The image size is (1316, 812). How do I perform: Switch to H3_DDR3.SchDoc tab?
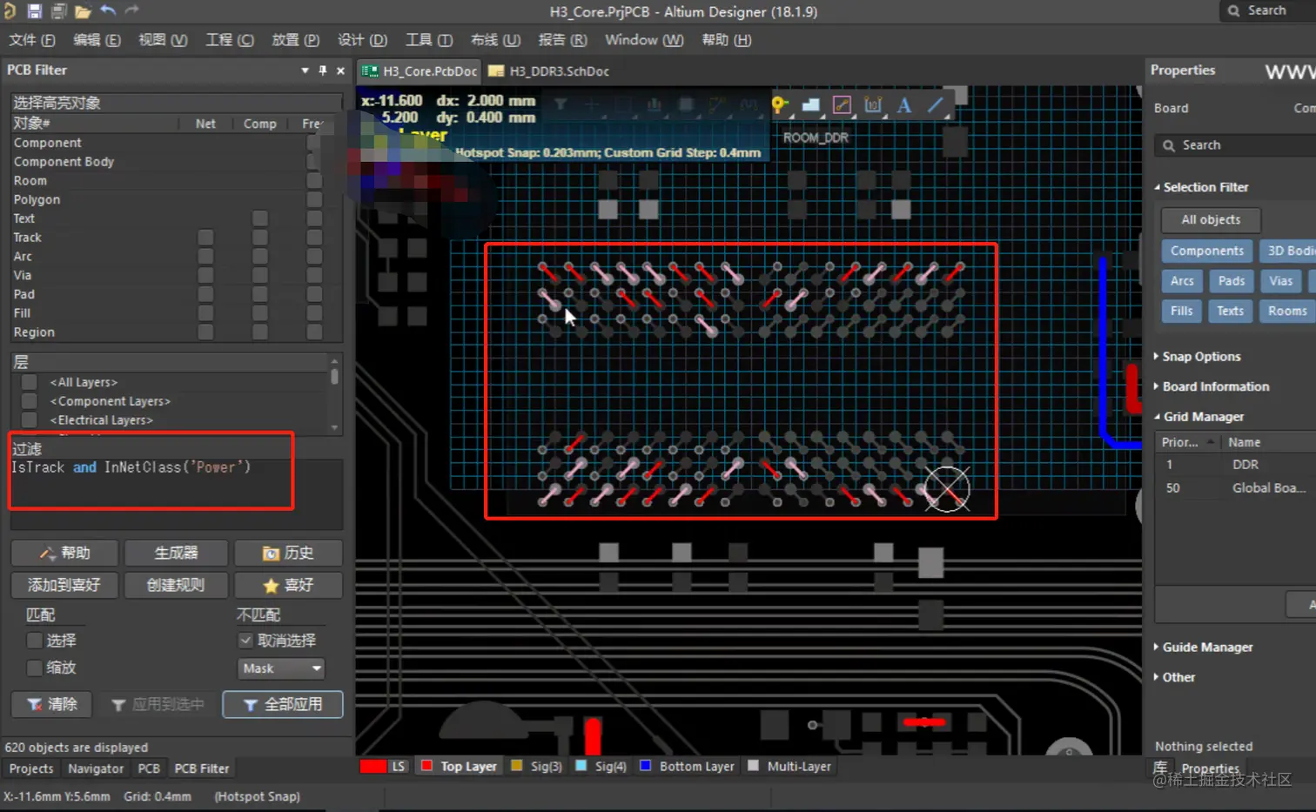coord(549,71)
